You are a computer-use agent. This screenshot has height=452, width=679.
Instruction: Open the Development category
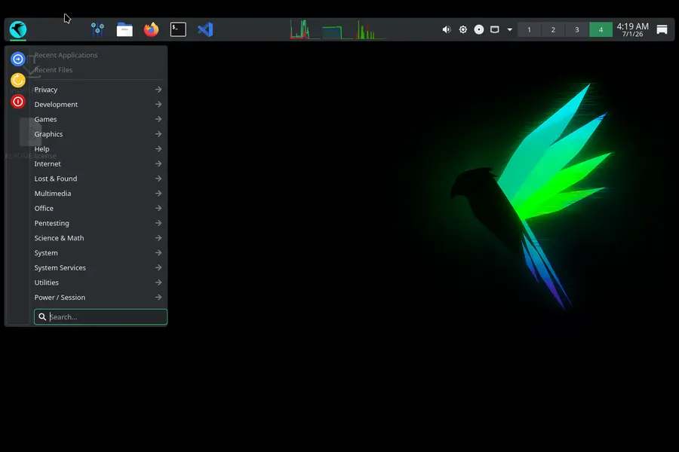tap(98, 104)
